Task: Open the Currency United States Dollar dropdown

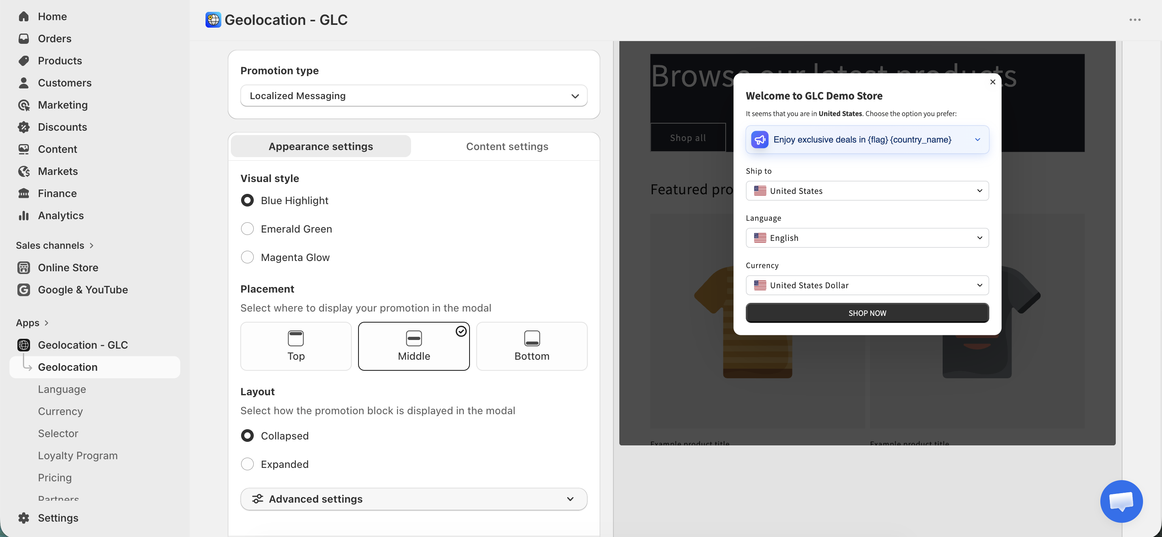Action: [867, 285]
